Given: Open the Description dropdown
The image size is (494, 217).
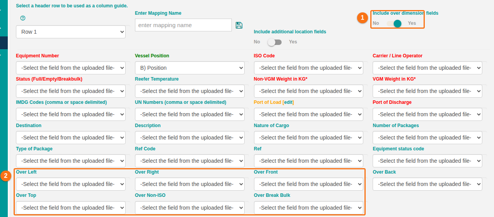Looking at the screenshot, I should [x=190, y=138].
